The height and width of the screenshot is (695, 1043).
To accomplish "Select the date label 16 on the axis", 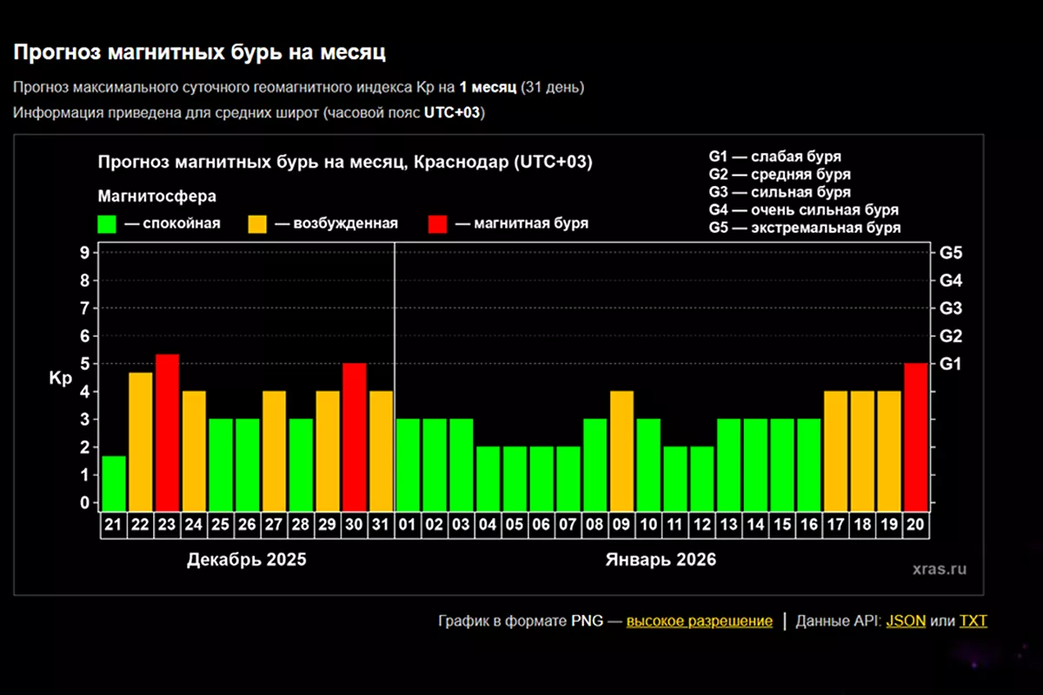I will click(808, 525).
